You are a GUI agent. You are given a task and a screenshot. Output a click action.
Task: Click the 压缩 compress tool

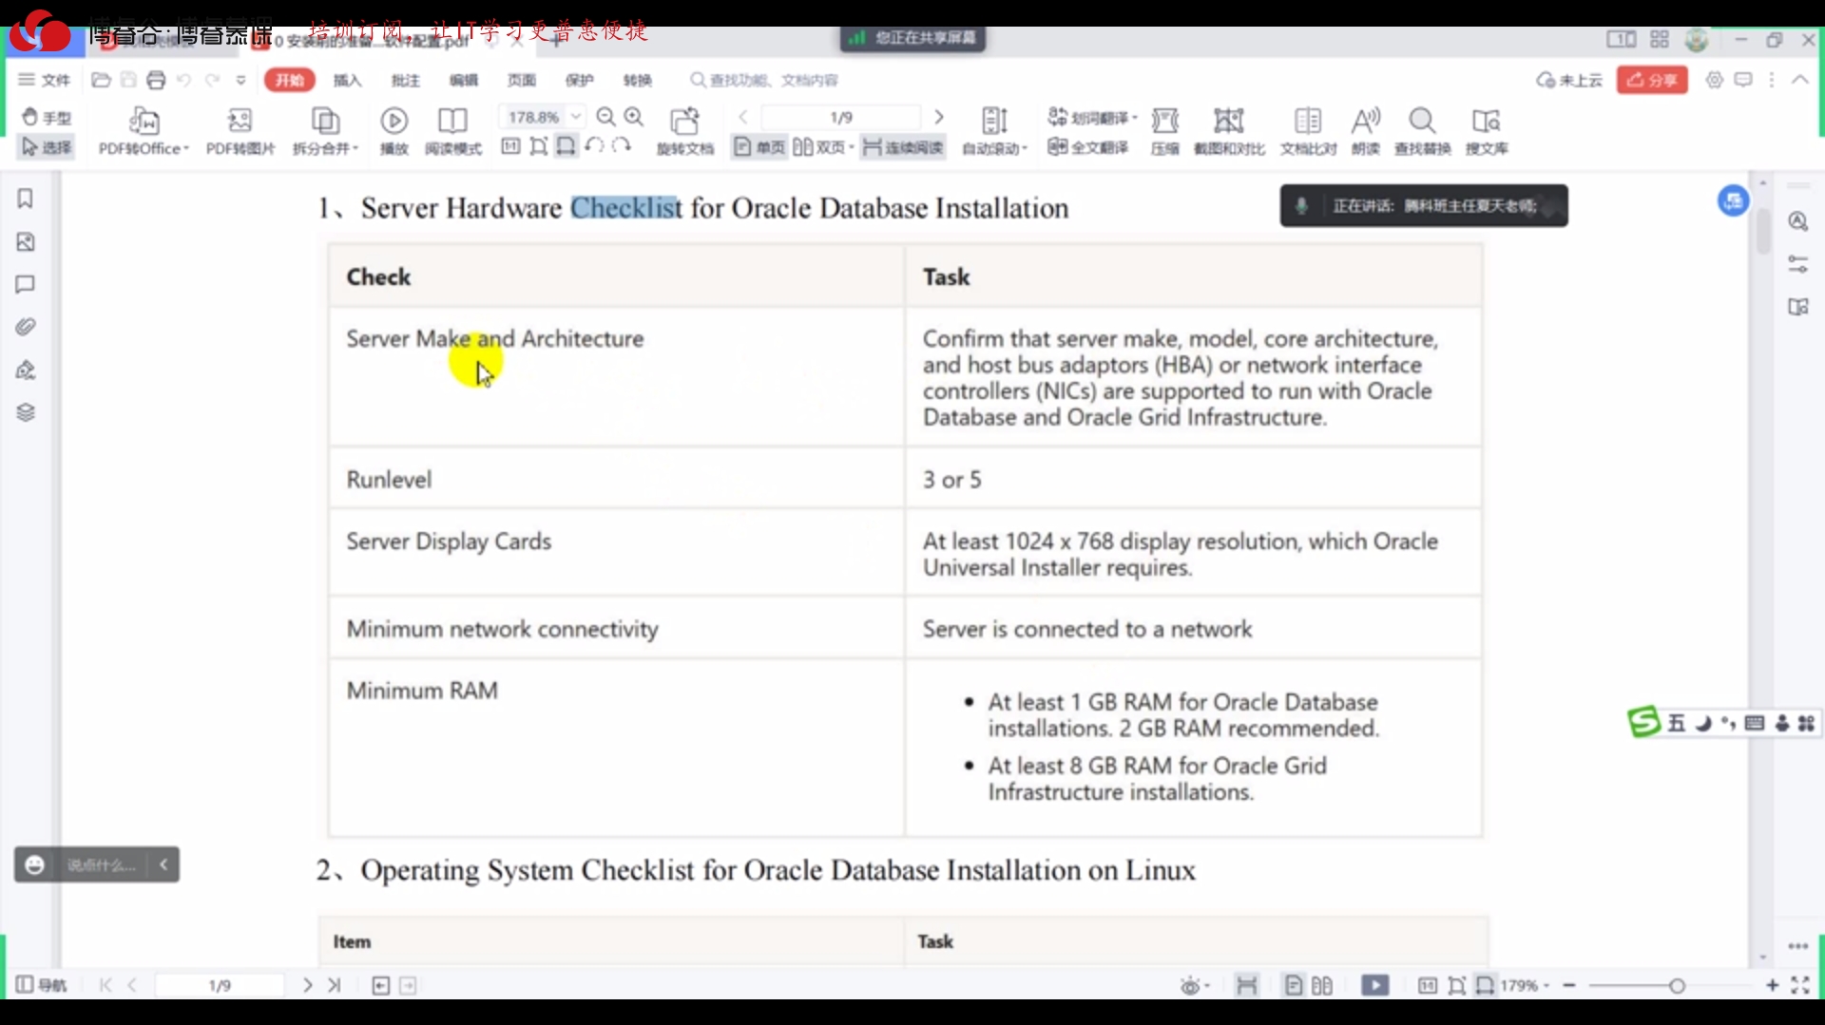(1165, 131)
